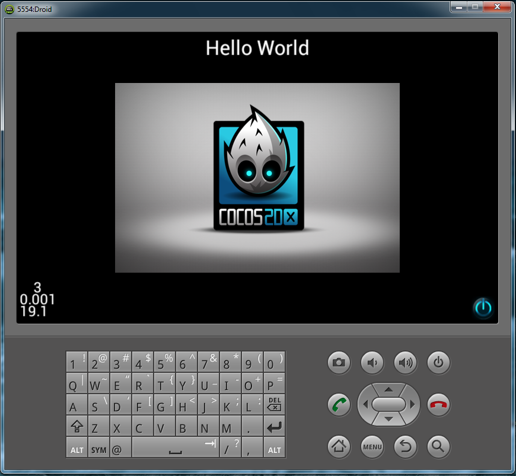Click the emulator power button
The height and width of the screenshot is (476, 516).
[x=438, y=363]
